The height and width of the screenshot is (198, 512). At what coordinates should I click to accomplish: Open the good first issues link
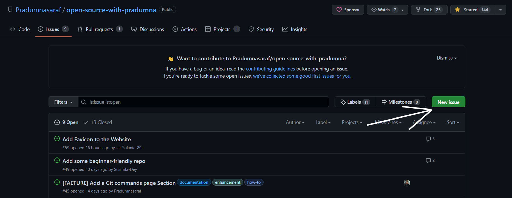[x=302, y=76]
